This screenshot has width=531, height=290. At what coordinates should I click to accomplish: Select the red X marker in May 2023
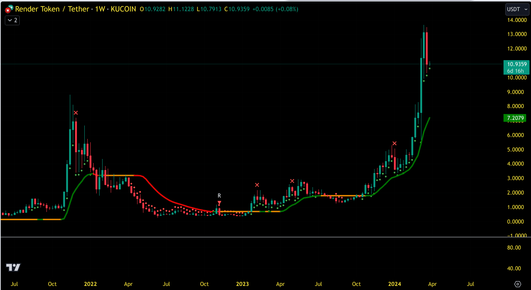click(292, 181)
